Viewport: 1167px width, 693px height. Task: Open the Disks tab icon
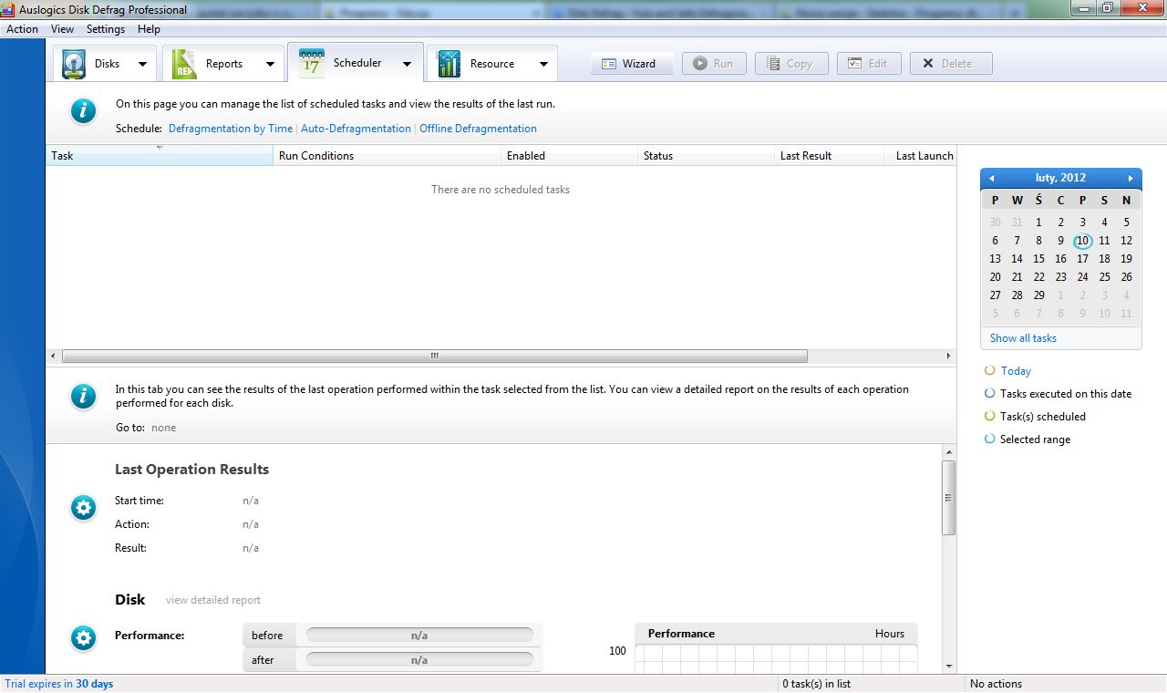74,64
